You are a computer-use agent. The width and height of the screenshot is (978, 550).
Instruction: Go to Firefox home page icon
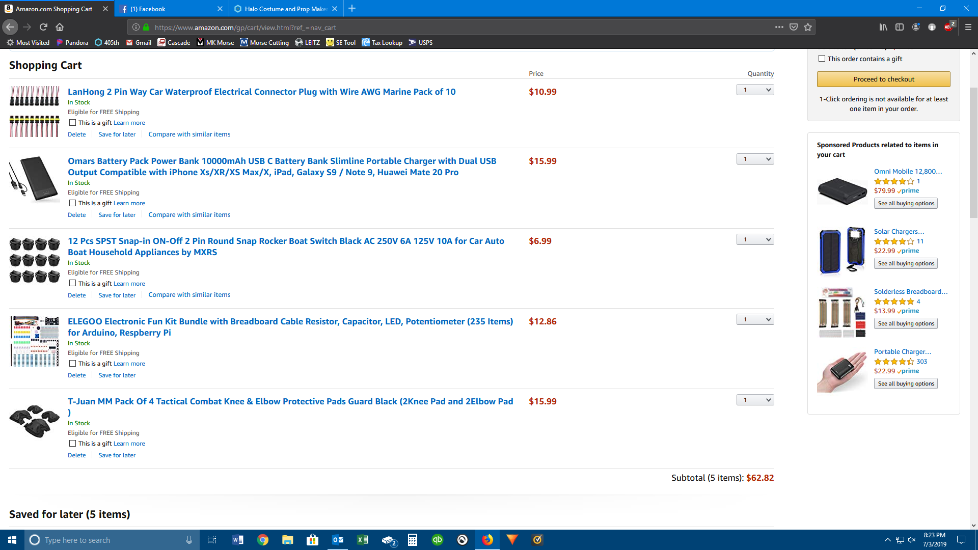click(60, 27)
